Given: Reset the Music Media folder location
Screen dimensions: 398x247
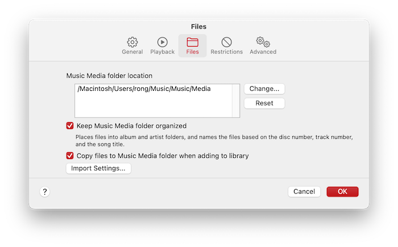Looking at the screenshot, I should click(x=264, y=103).
